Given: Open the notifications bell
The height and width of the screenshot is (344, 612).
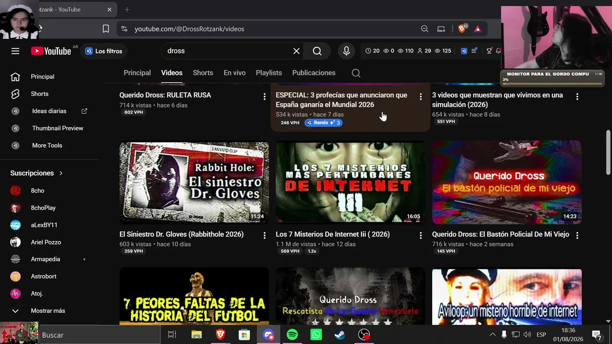Looking at the screenshot, I should click(x=498, y=51).
